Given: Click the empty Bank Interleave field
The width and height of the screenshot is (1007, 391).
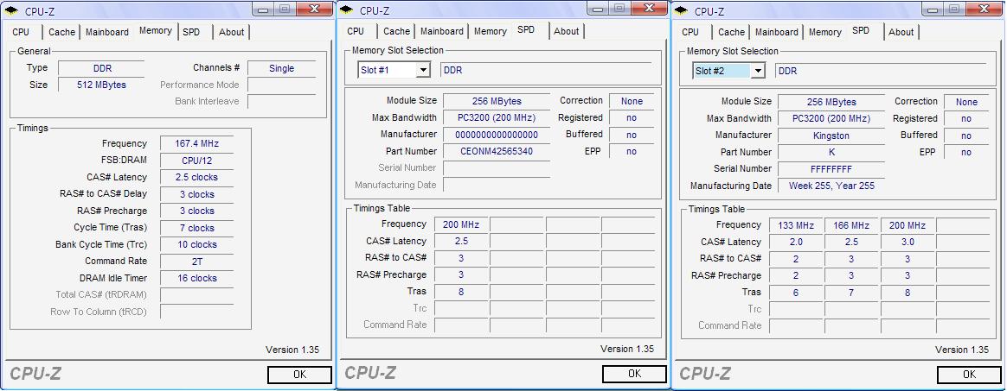Looking at the screenshot, I should (281, 101).
